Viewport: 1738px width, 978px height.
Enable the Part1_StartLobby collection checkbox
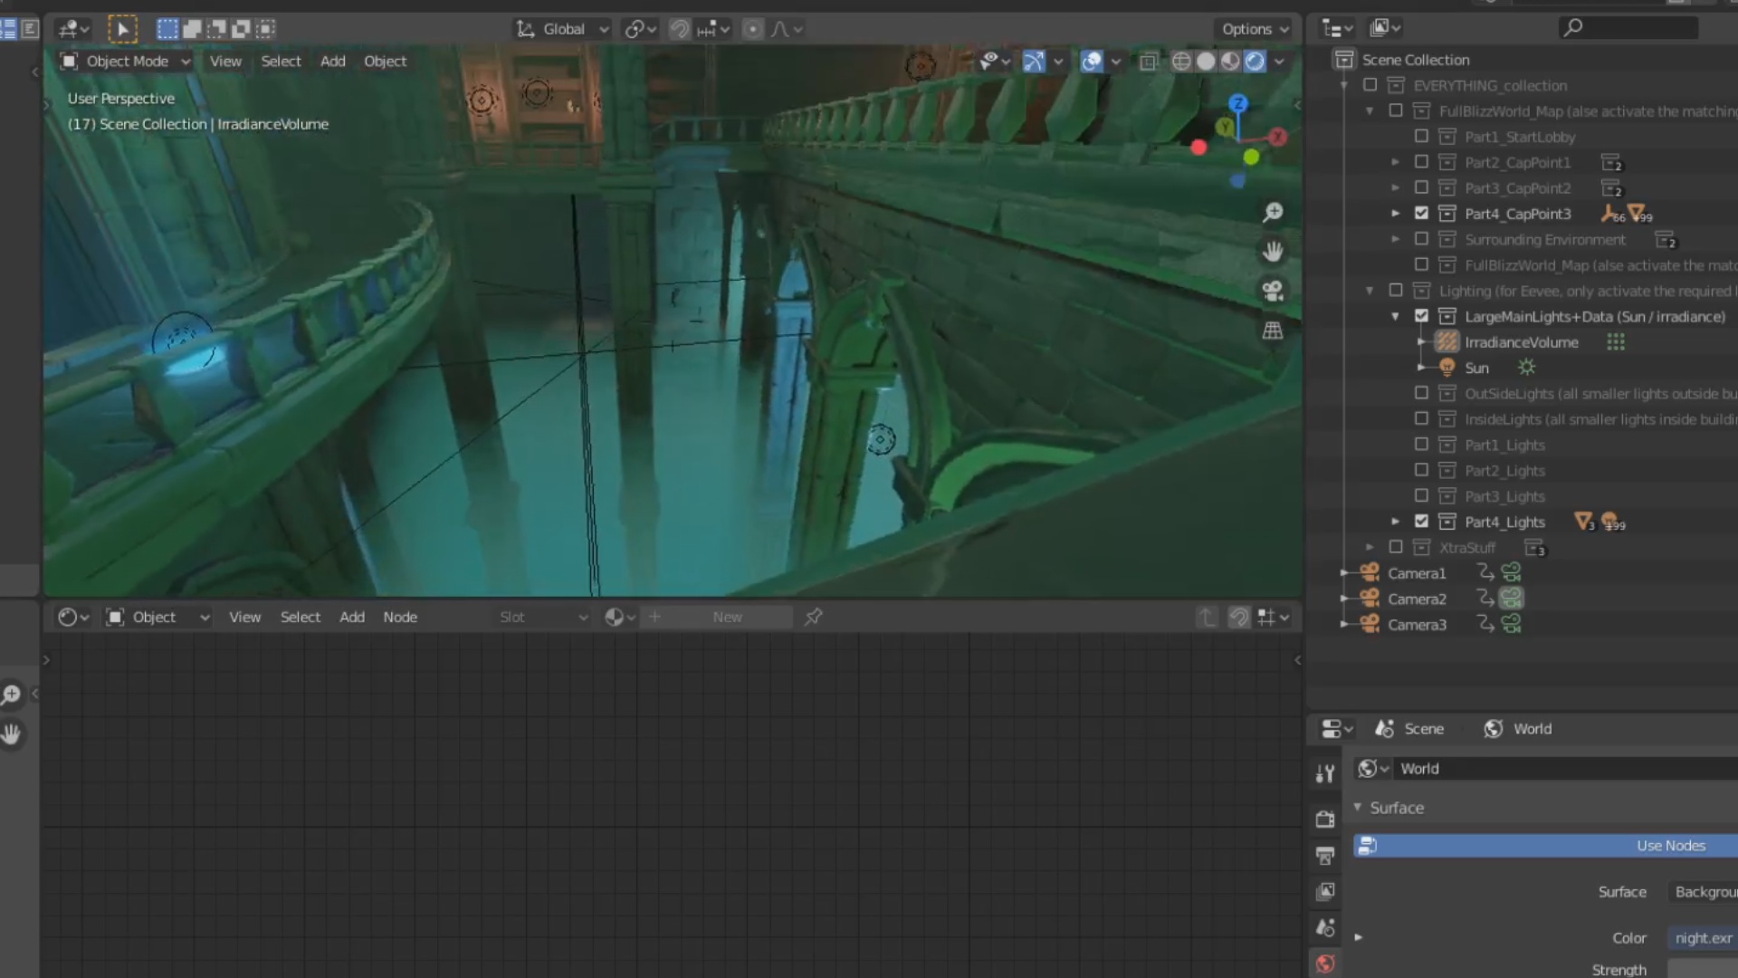1421,137
